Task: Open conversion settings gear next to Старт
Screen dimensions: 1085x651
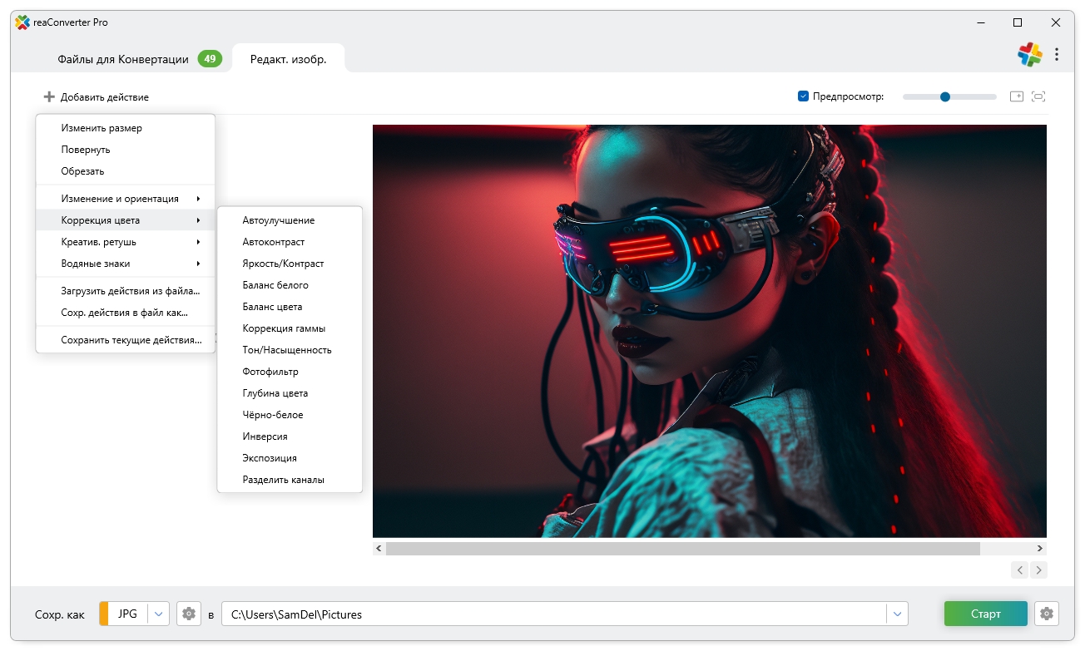Action: (1047, 614)
